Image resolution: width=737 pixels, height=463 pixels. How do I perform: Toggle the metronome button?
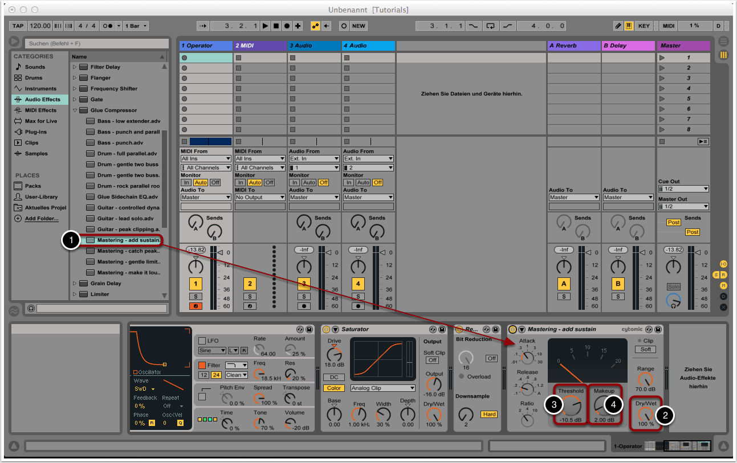tap(107, 26)
